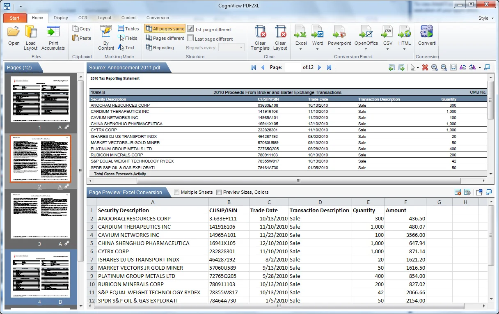The width and height of the screenshot is (499, 314).
Task: Open the Style dropdown menu
Action: (x=485, y=18)
